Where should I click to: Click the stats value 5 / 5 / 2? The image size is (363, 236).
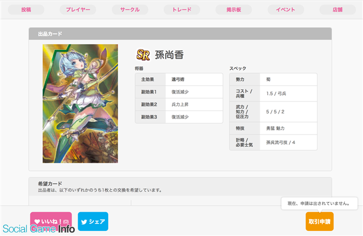tap(275, 112)
